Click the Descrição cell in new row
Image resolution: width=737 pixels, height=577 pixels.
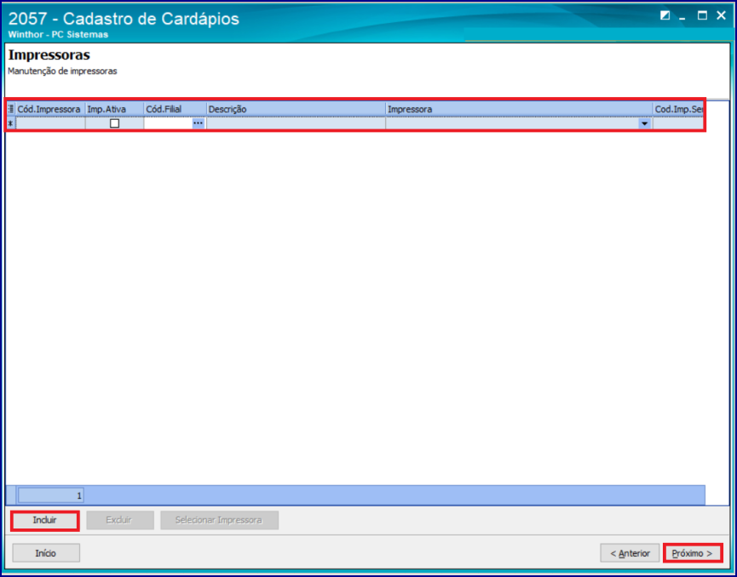coord(297,123)
